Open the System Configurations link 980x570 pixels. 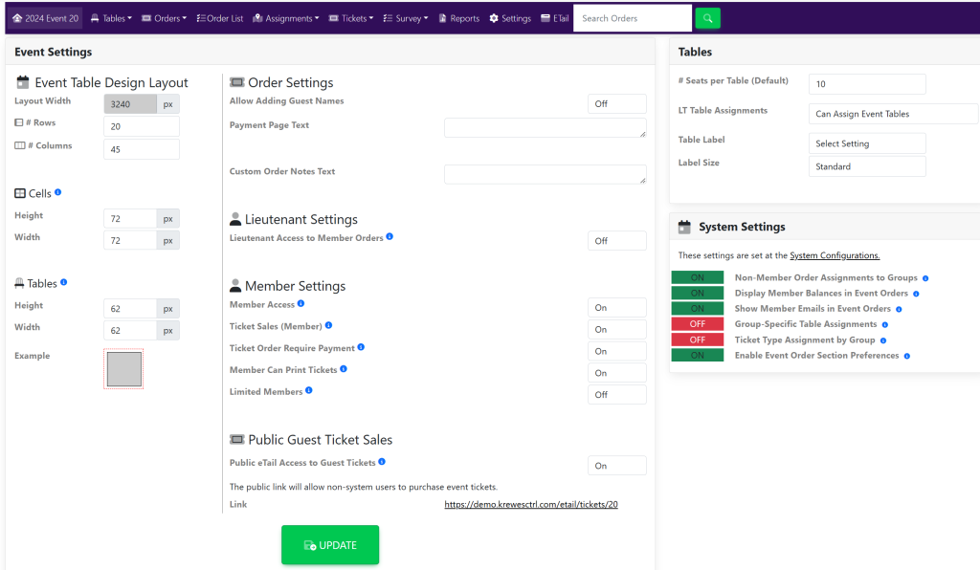point(834,255)
